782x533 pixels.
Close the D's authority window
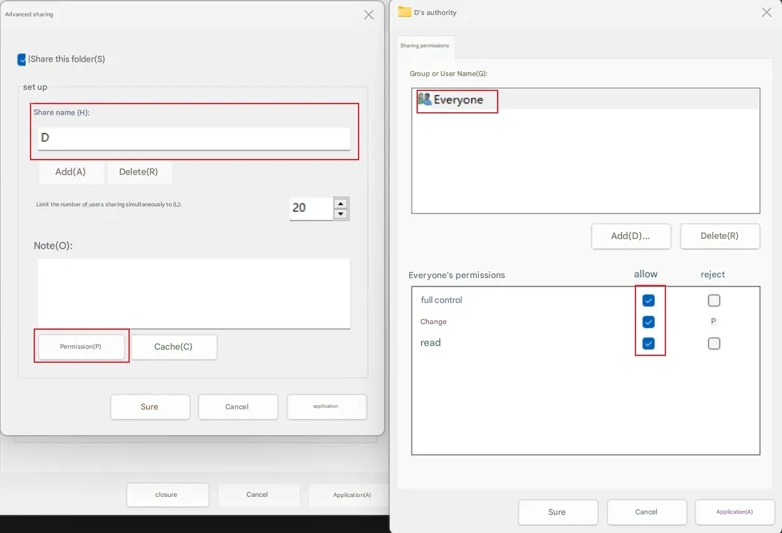766,12
